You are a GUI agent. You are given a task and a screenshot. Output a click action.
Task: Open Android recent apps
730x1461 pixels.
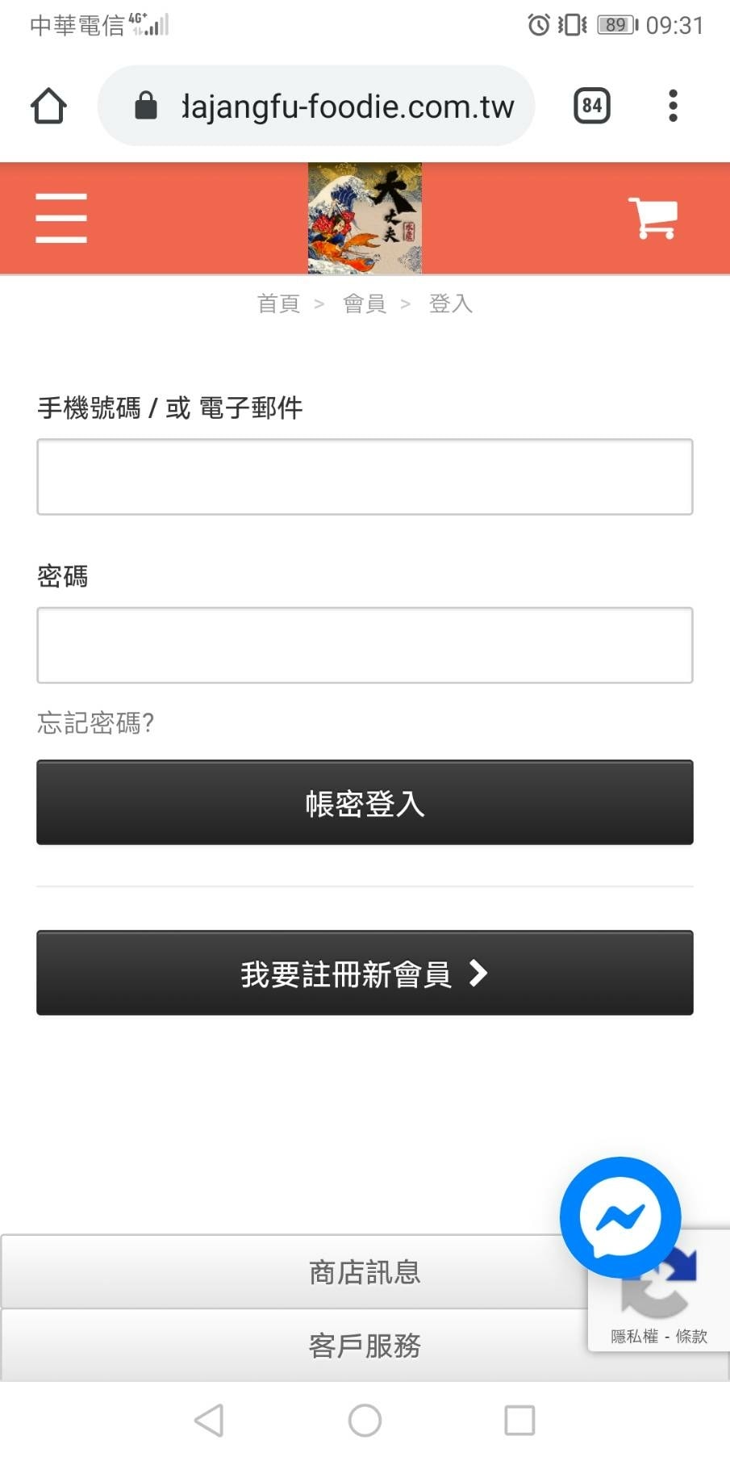pyautogui.click(x=519, y=1420)
